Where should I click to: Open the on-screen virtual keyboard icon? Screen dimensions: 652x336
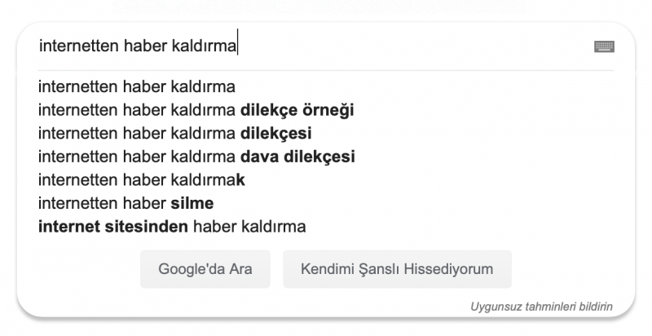point(604,46)
